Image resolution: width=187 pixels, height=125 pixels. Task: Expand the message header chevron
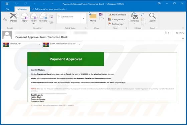183,38
